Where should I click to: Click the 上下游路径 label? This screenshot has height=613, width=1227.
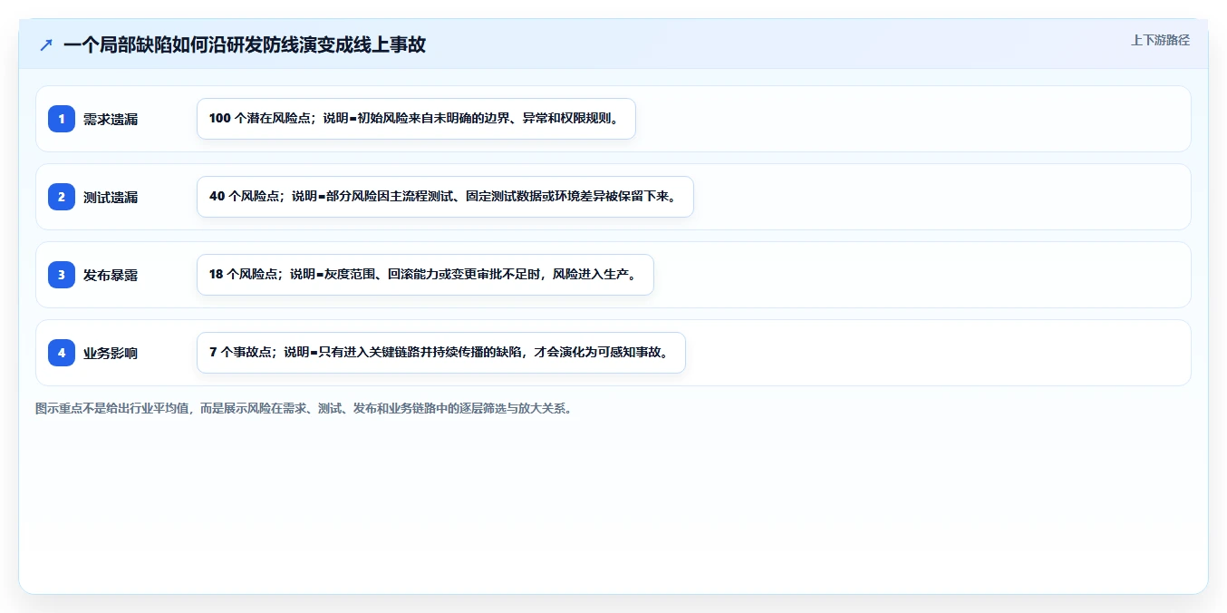tap(1160, 40)
